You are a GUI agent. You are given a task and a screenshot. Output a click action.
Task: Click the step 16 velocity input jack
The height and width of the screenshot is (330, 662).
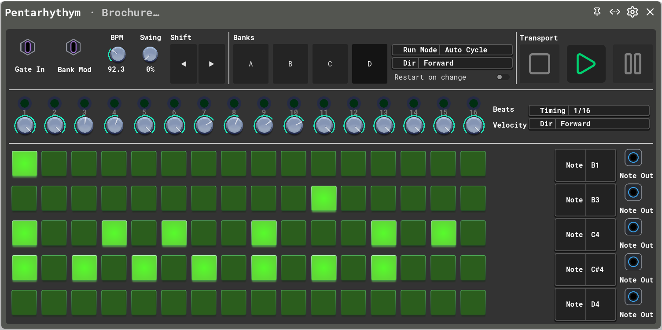(474, 103)
